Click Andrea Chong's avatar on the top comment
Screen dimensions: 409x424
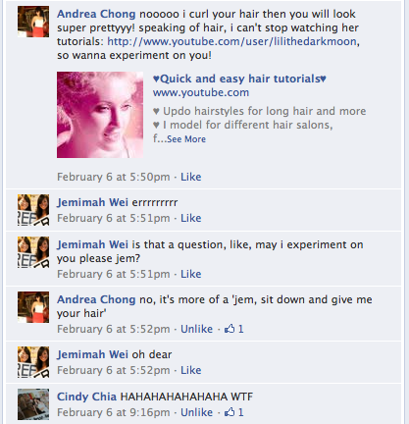(33, 22)
